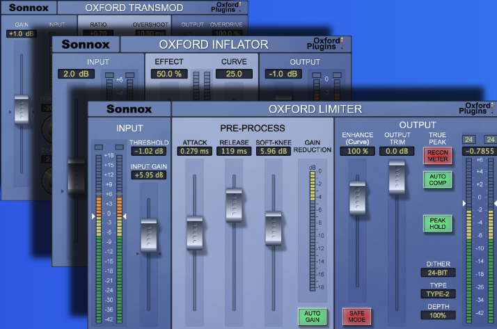Click the Inflator EFFECT 50.0 % value
The width and height of the screenshot is (497, 329).
click(x=169, y=74)
